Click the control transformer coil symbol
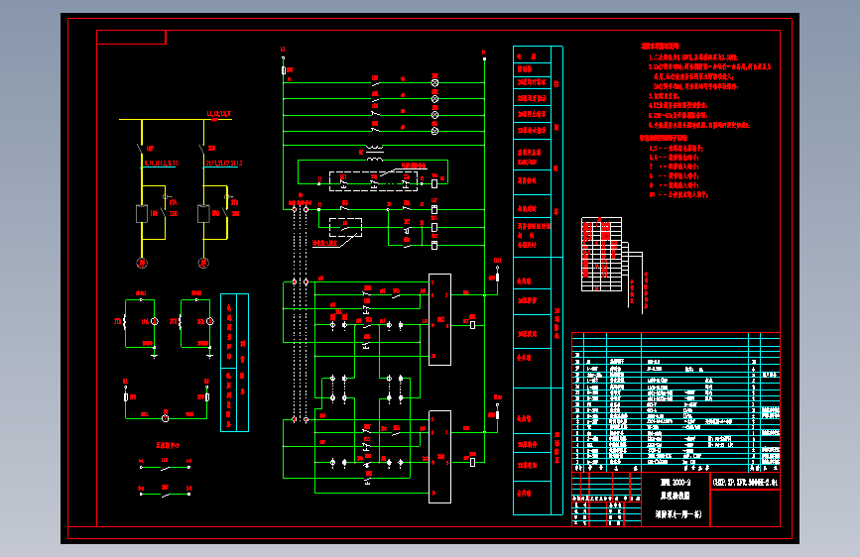This screenshot has width=860, height=557. pyautogui.click(x=375, y=153)
